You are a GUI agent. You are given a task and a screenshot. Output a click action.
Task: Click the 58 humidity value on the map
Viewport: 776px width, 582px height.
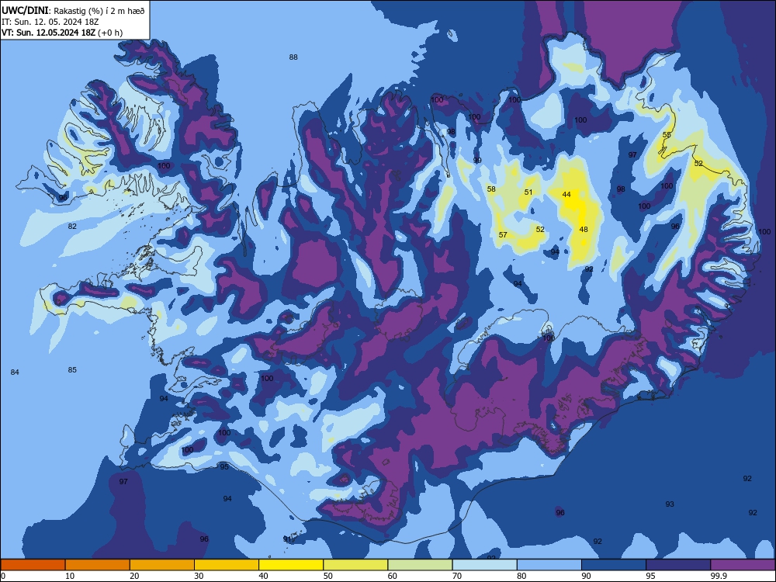tap(491, 189)
